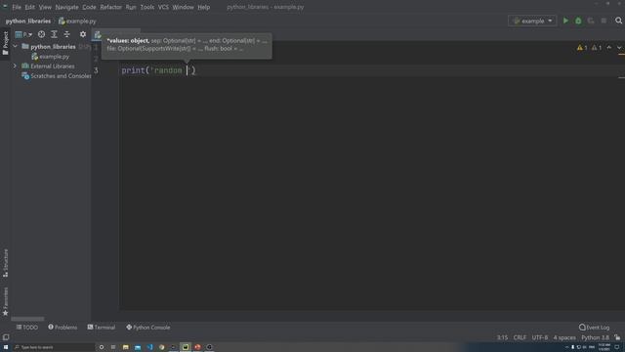This screenshot has width=625, height=352.
Task: Open the Window menu
Action: click(183, 7)
